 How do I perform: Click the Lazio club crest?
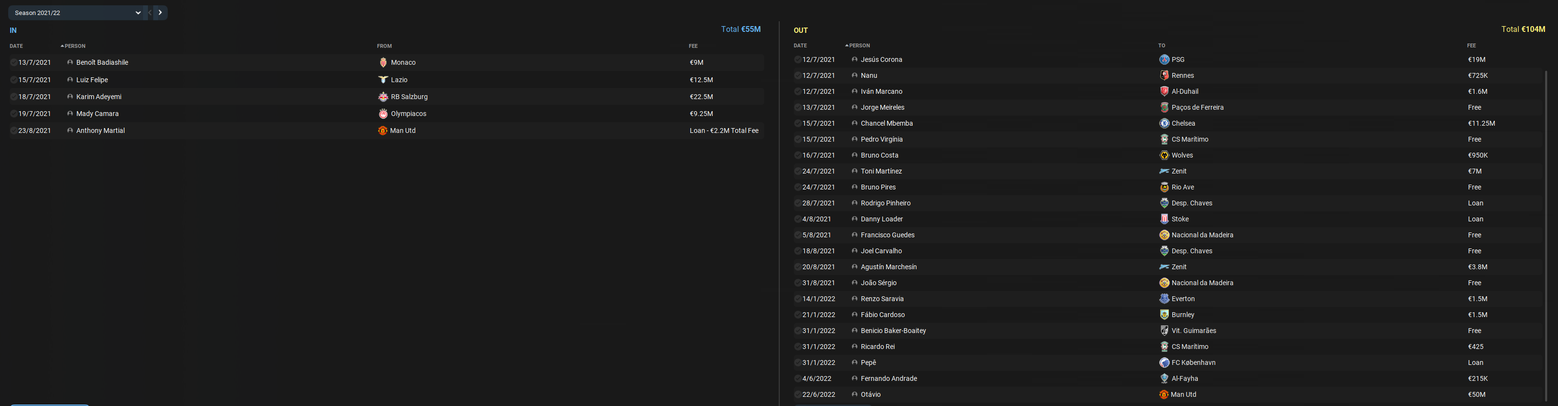point(383,80)
